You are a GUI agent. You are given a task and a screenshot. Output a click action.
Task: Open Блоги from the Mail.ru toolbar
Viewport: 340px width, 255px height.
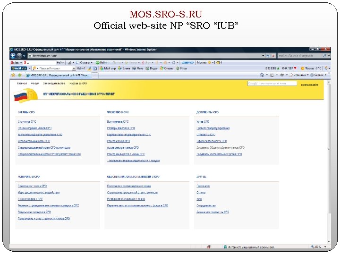click(x=124, y=68)
